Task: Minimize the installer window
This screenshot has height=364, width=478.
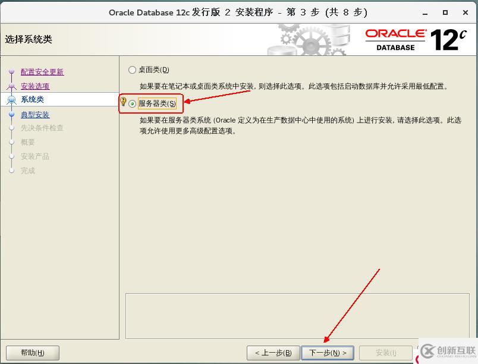Action: point(425,12)
